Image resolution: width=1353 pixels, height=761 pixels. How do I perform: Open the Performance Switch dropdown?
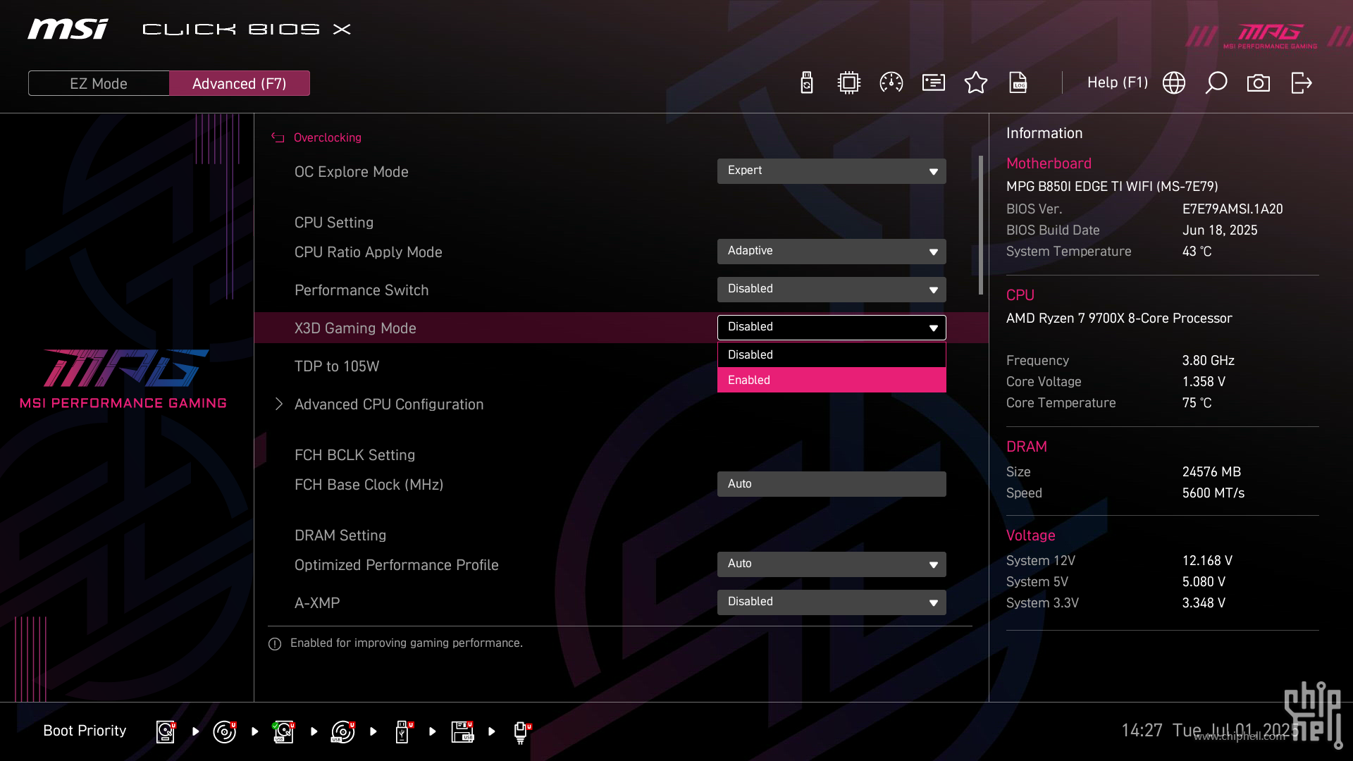pos(832,290)
